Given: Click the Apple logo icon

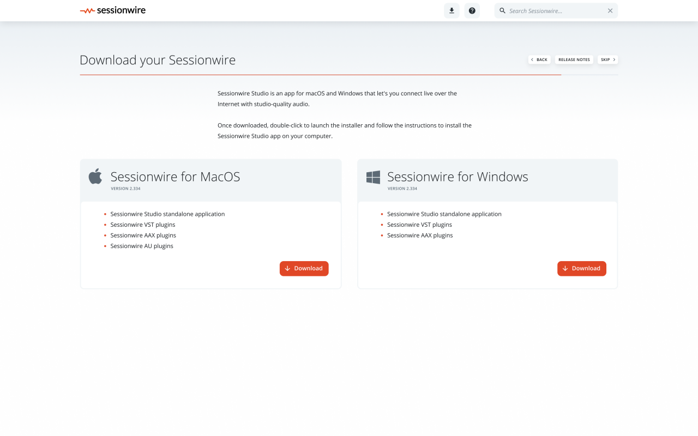Looking at the screenshot, I should coord(95,177).
